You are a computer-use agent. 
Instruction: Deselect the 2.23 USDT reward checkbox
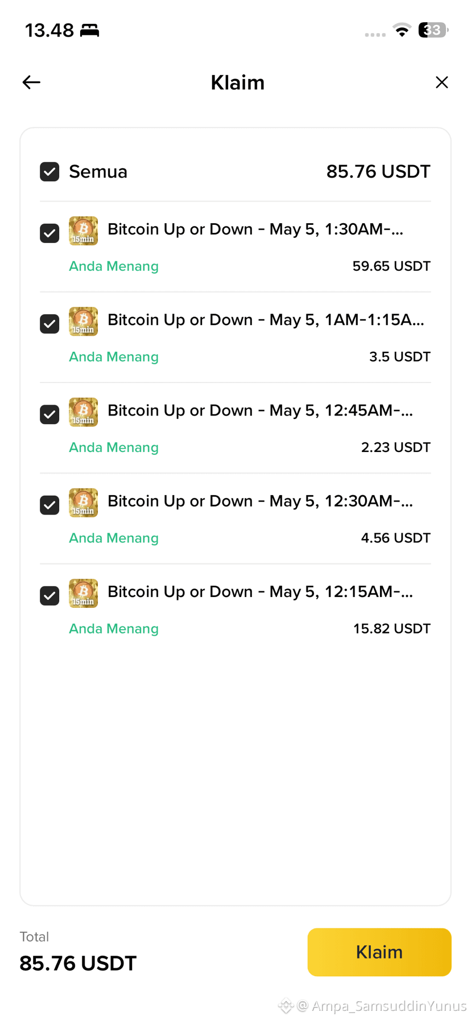[x=49, y=414]
